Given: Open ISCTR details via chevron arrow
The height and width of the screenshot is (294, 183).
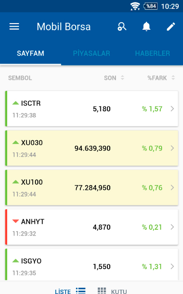Looking at the screenshot, I should (x=172, y=109).
